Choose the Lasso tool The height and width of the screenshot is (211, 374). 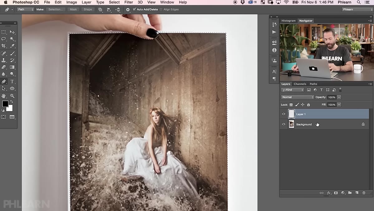point(4,39)
